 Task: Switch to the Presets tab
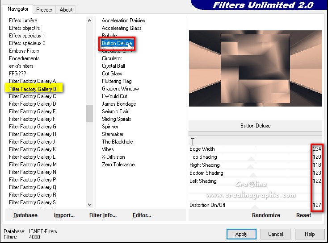44,9
